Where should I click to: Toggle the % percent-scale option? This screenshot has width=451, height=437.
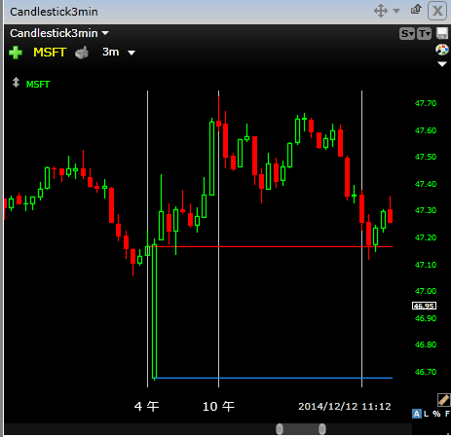click(436, 414)
